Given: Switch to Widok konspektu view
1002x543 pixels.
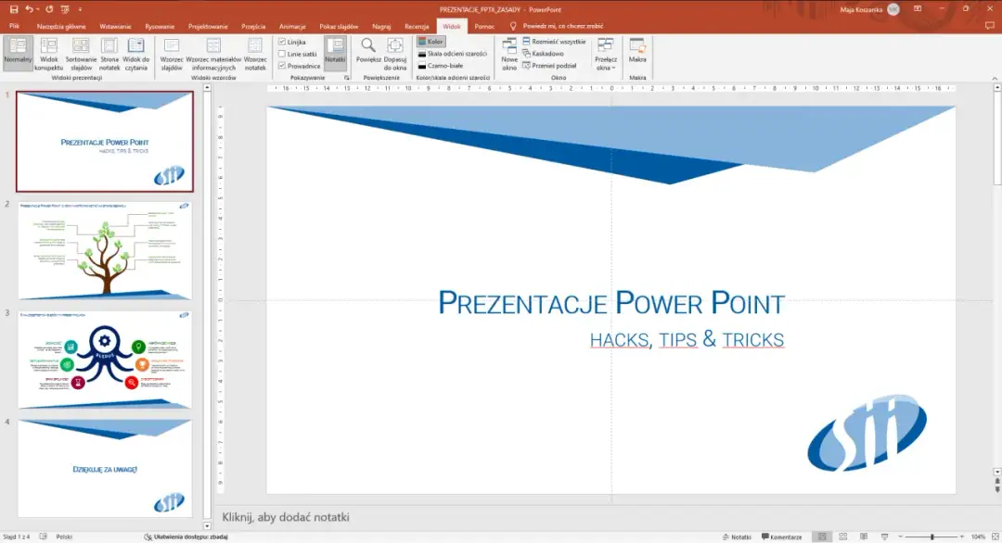Looking at the screenshot, I should click(49, 54).
